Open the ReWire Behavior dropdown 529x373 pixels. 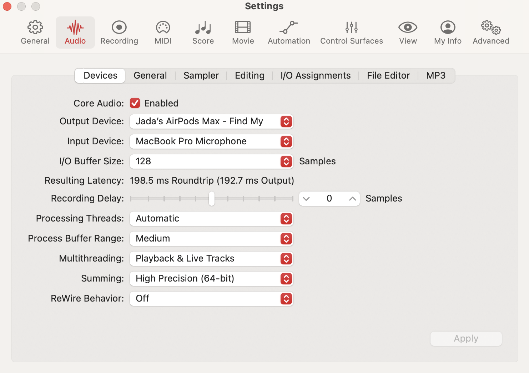211,299
